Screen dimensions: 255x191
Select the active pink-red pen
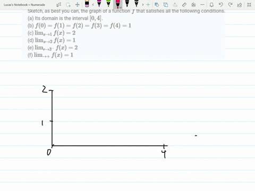[117, 4]
